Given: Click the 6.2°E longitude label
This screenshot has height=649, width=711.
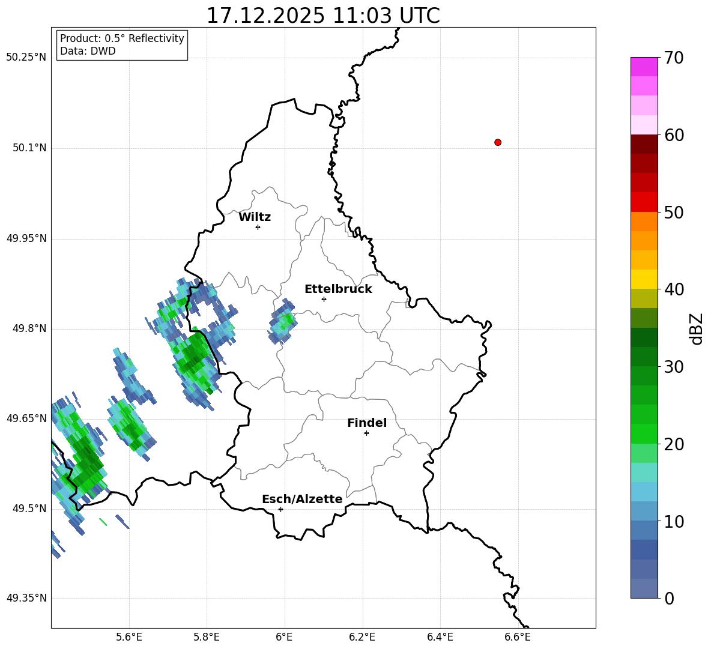Looking at the screenshot, I should point(362,637).
